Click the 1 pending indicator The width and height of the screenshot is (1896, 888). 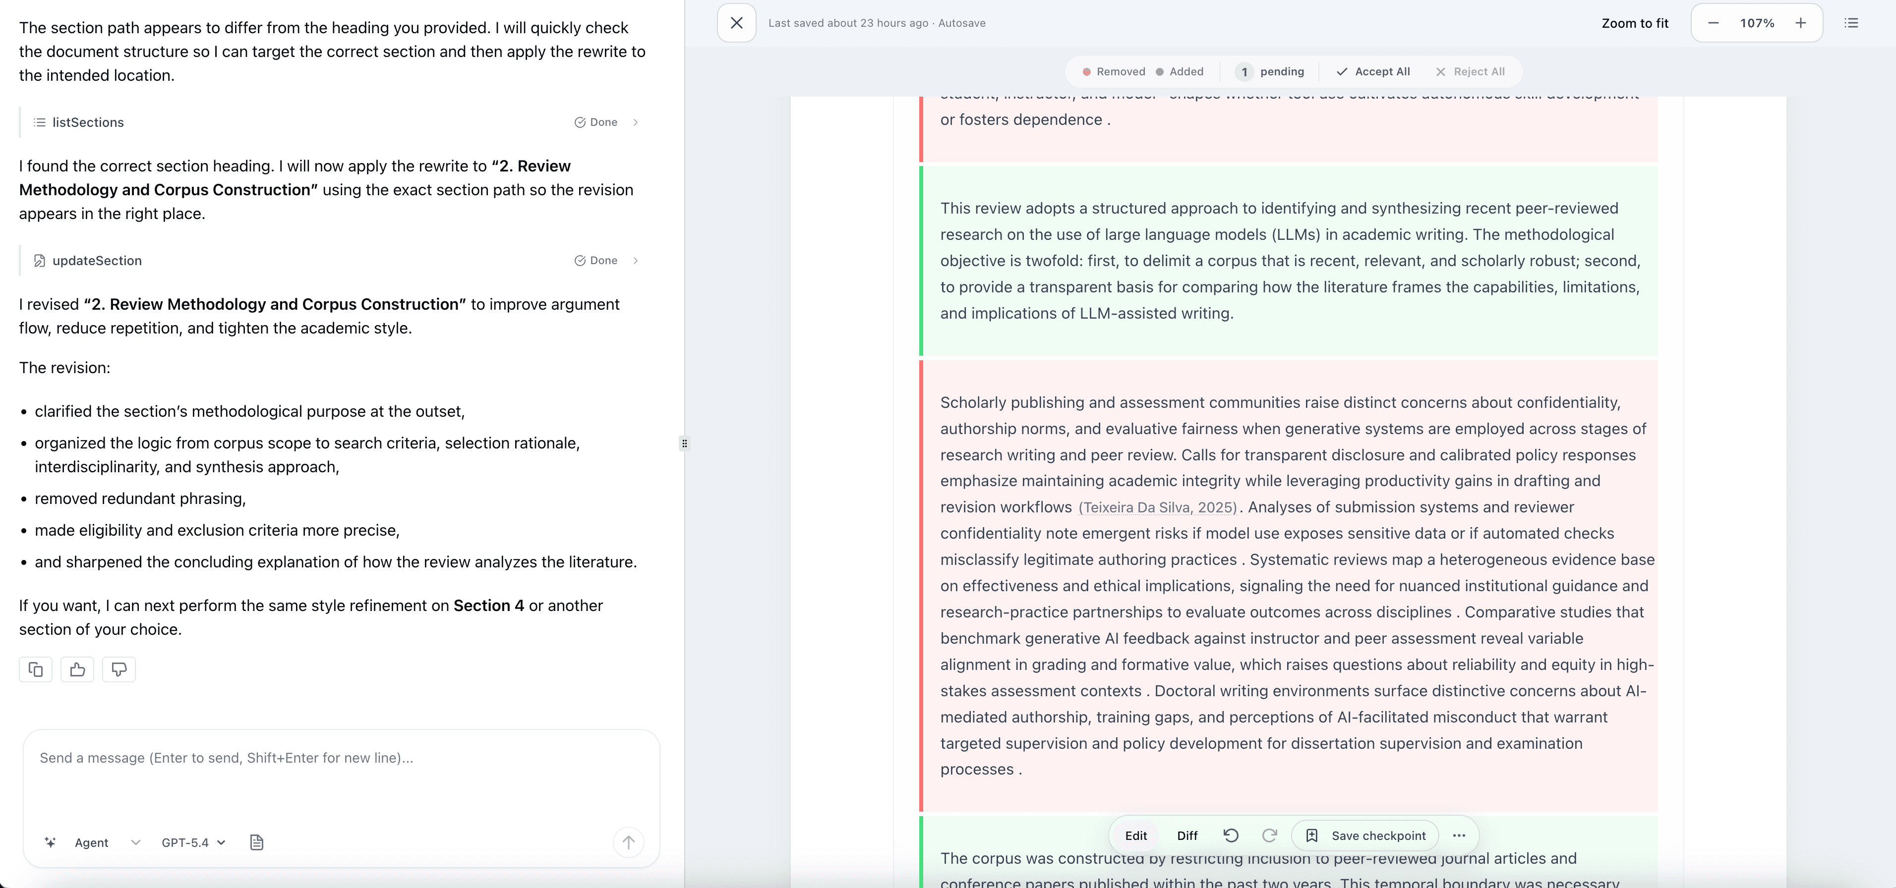[x=1270, y=71]
